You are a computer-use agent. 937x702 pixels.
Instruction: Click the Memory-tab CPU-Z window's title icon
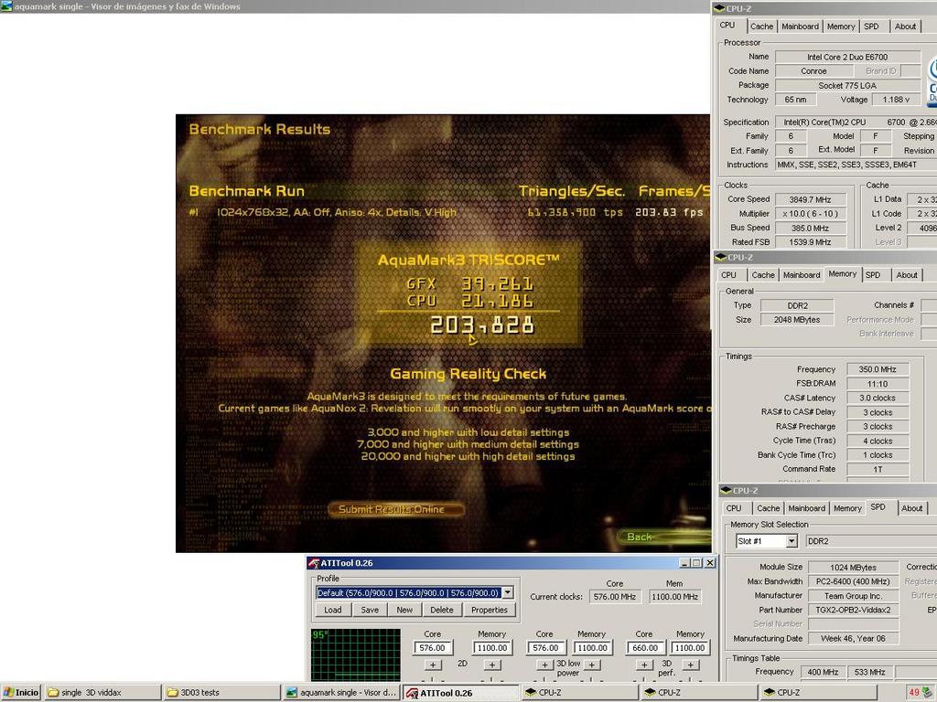(x=721, y=257)
